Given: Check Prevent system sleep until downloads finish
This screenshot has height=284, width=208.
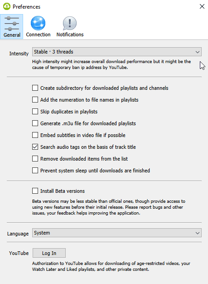Looking at the screenshot, I should tap(35, 171).
